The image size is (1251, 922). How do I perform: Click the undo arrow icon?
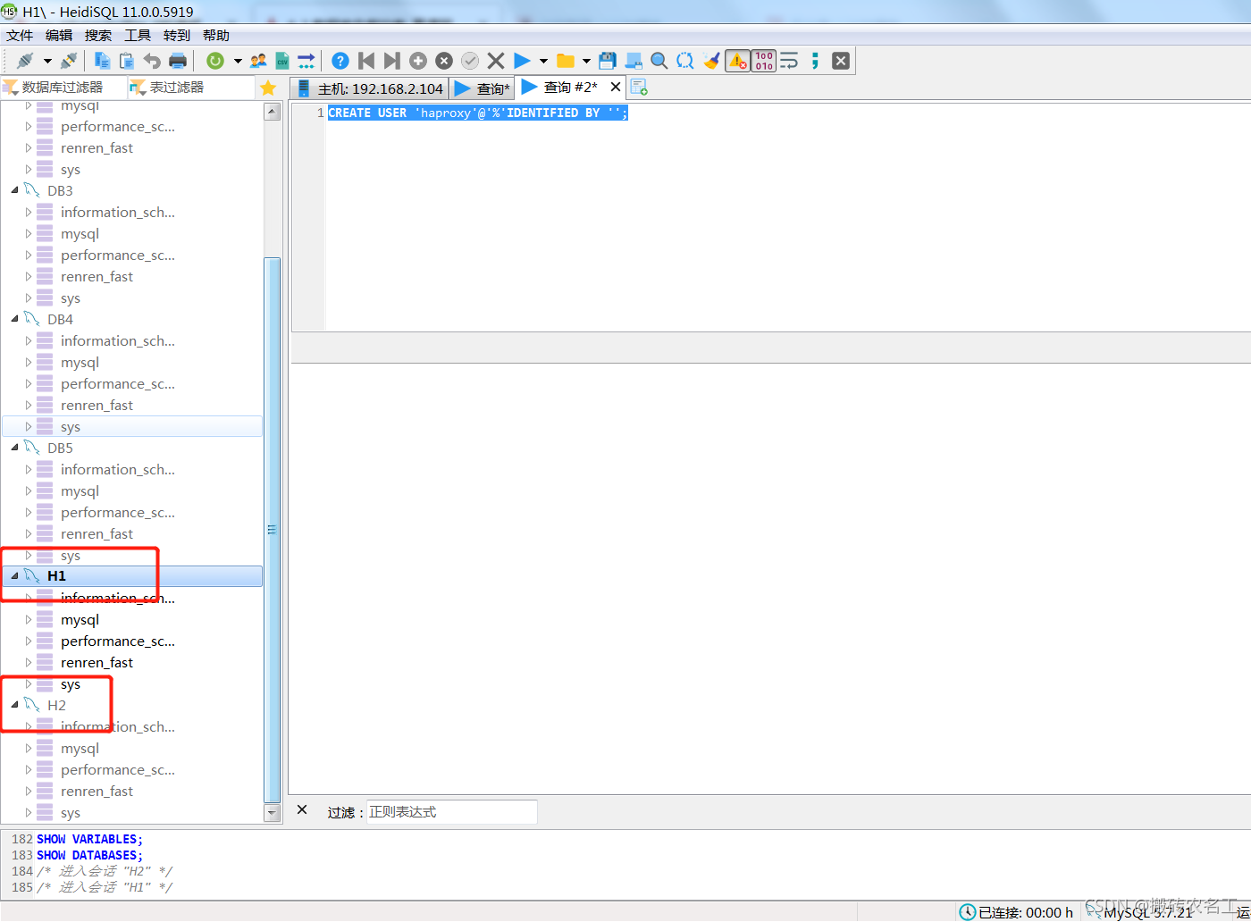(x=152, y=61)
